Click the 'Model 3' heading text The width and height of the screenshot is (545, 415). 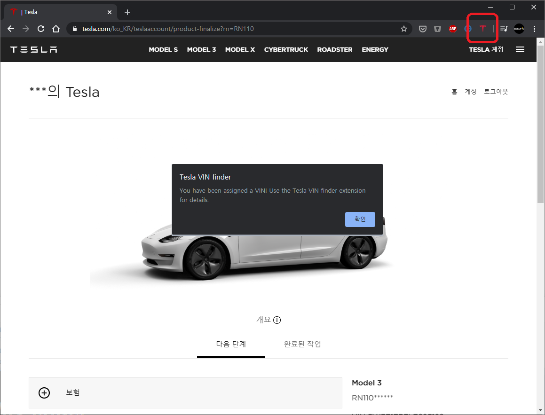tap(367, 383)
